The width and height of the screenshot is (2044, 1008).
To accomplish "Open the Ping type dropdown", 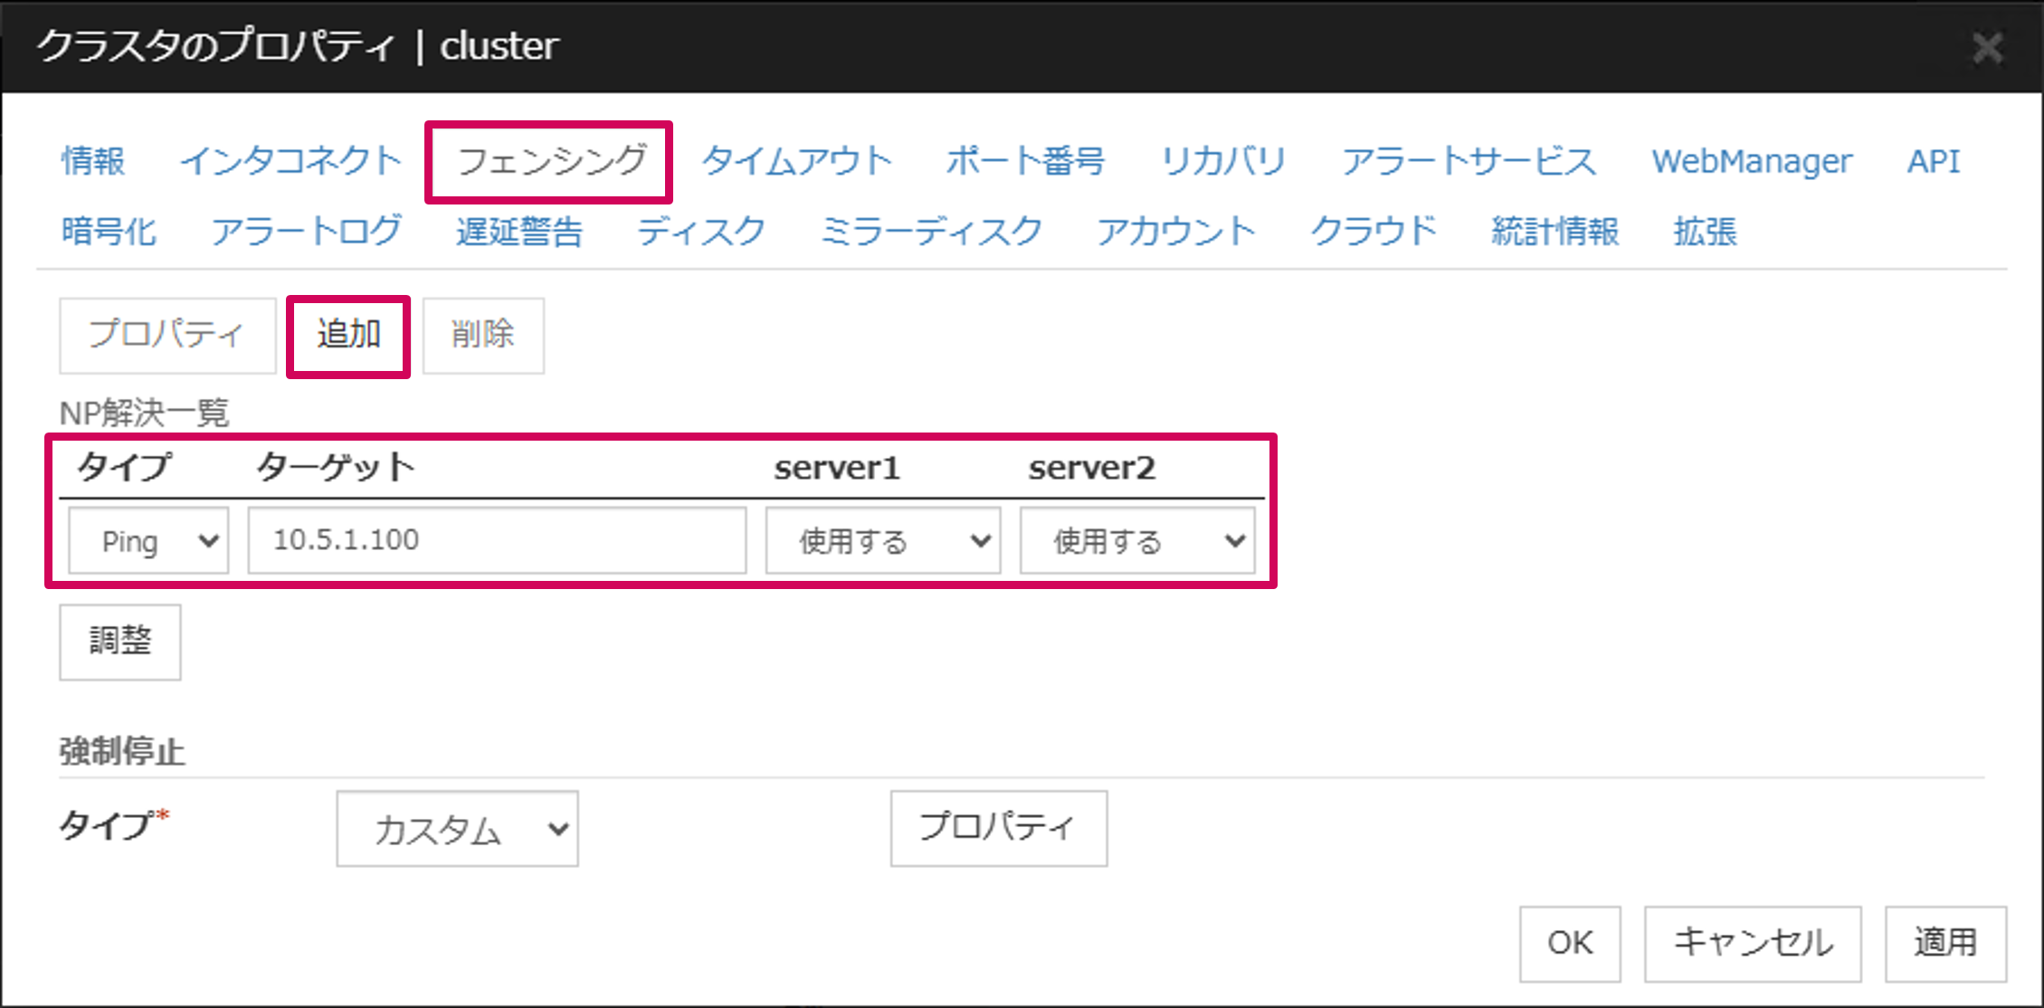I will [149, 541].
